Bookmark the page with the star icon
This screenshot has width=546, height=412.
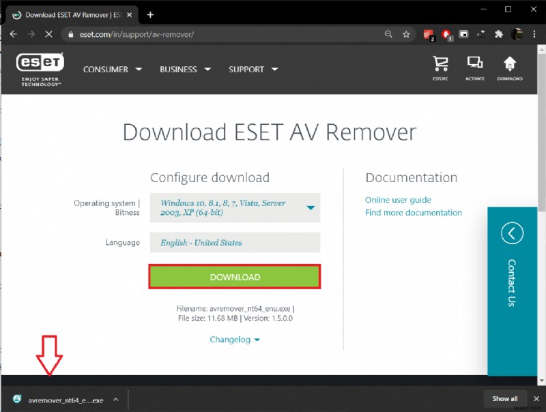[406, 33]
